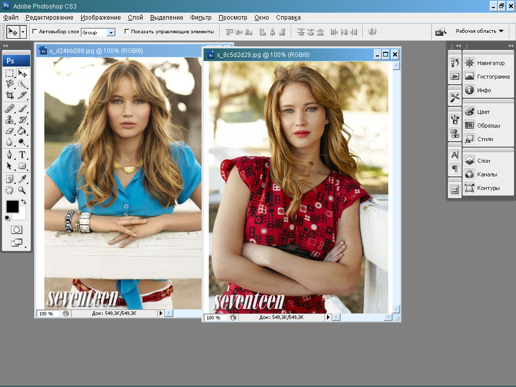Viewport: 516px width, 387px height.
Task: Open the Move tool preset picker arrow
Action: pyautogui.click(x=23, y=32)
